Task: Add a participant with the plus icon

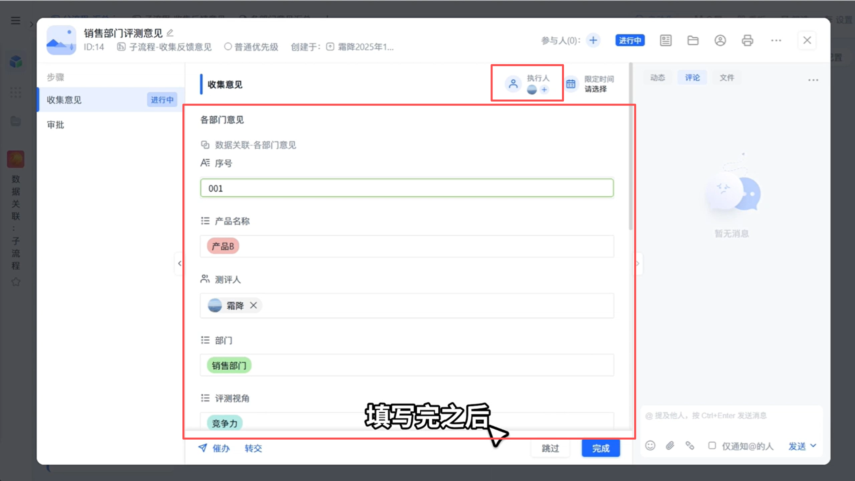Action: point(593,40)
